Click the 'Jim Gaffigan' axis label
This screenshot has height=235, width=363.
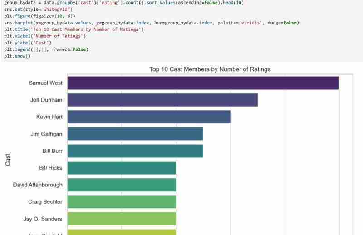47,134
